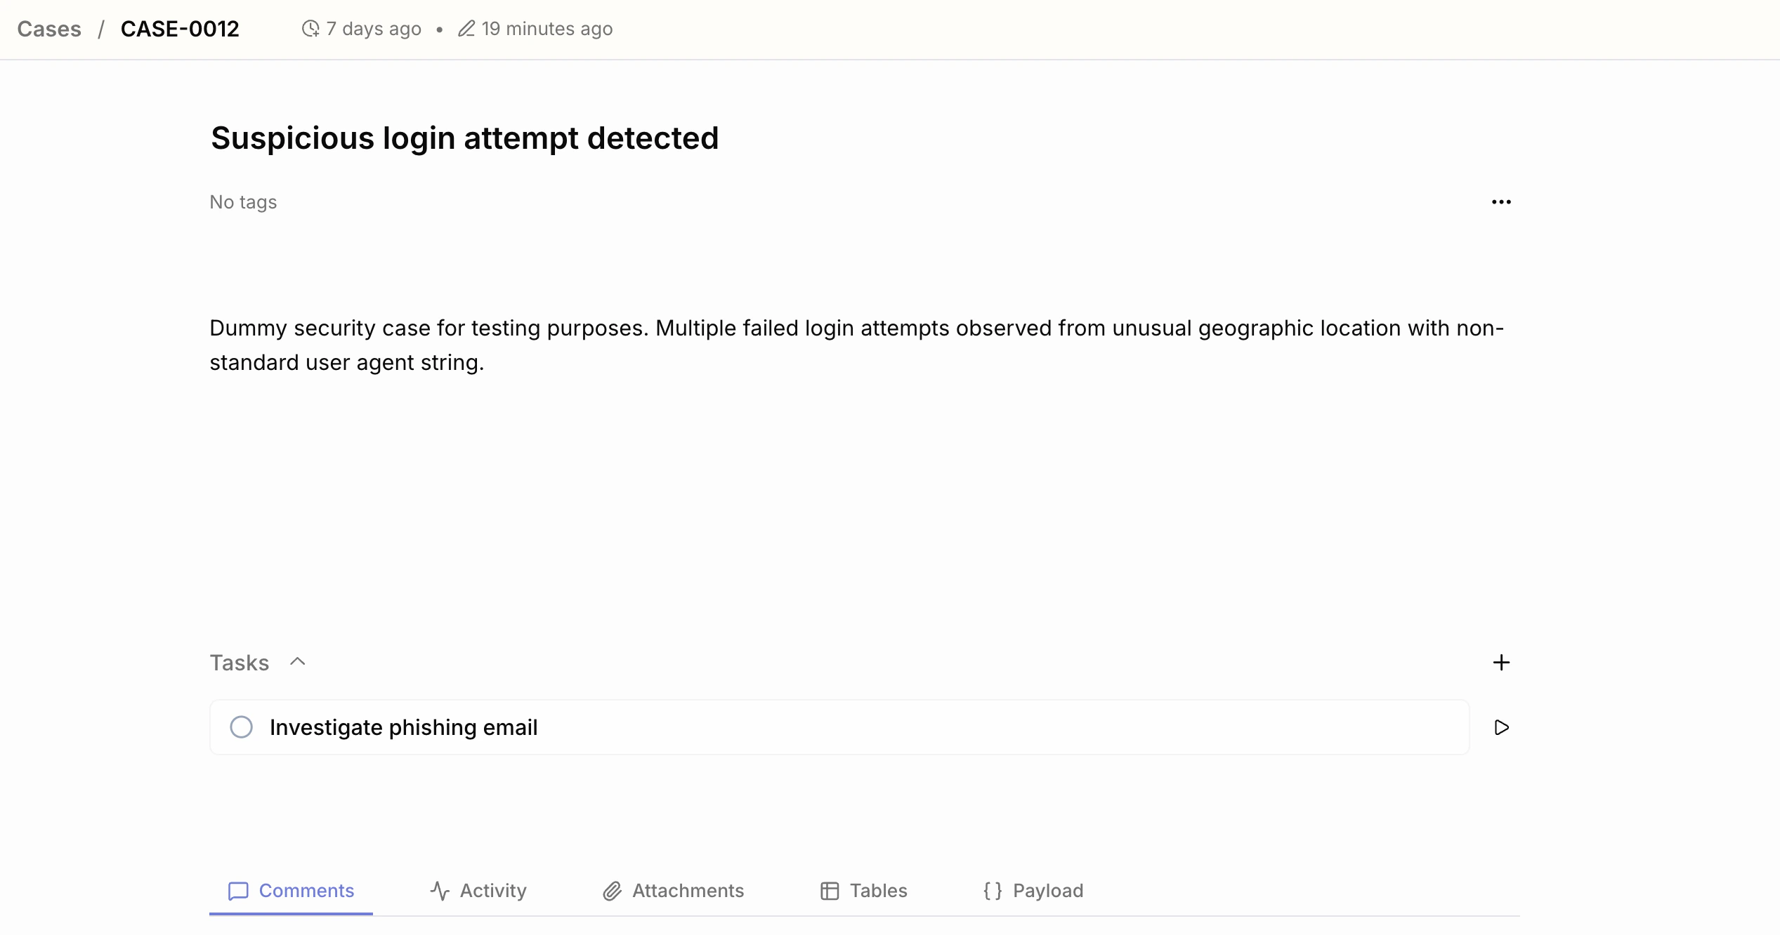Click the Suspicious login attempt detected title
Screen dimensions: 1780x935
(x=464, y=138)
